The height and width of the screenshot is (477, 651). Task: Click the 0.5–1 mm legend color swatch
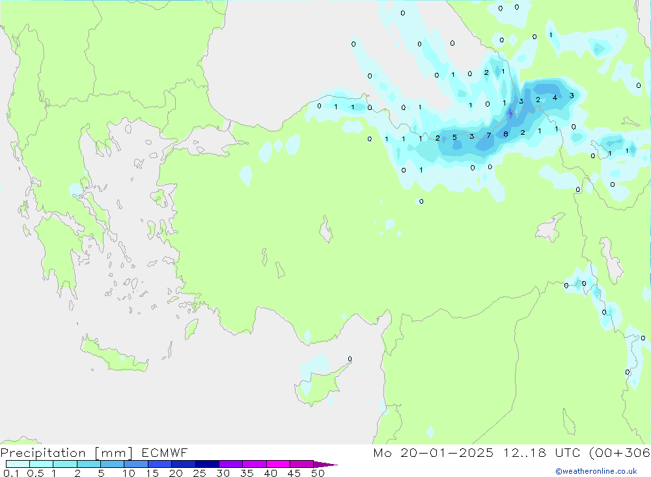pos(41,464)
